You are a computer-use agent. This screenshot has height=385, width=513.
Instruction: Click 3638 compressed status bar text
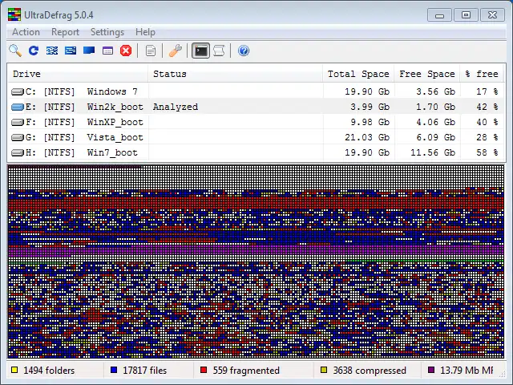point(370,371)
